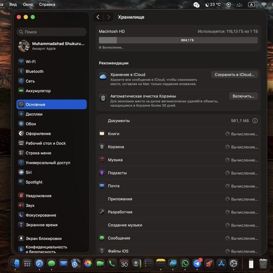Open Phone app from the Dock
The image size is (273, 273).
tap(112, 264)
